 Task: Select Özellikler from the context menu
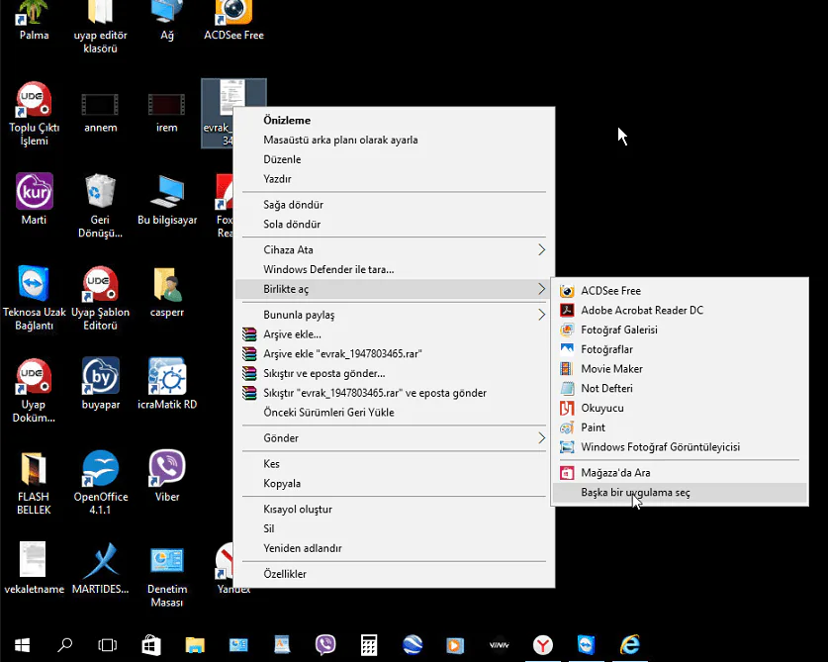point(285,574)
